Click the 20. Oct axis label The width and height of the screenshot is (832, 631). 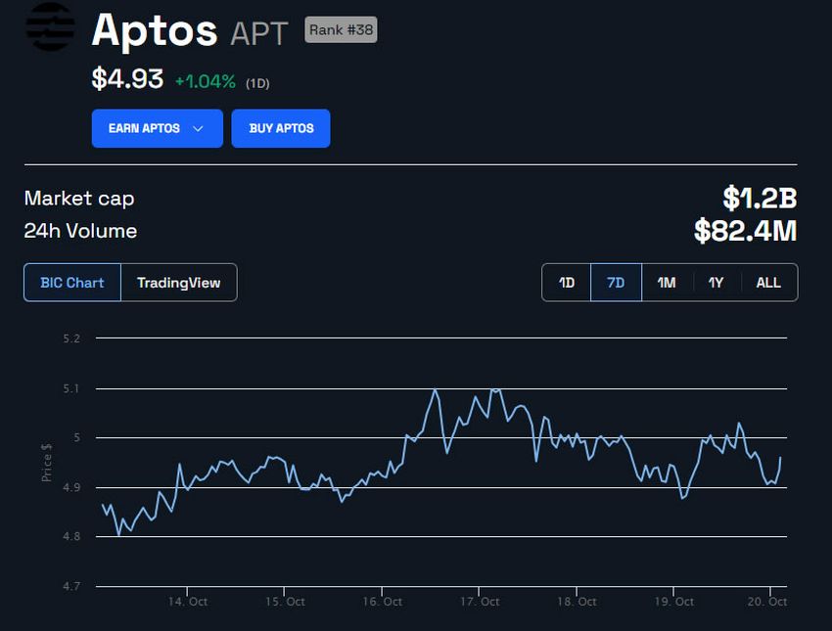pyautogui.click(x=769, y=602)
